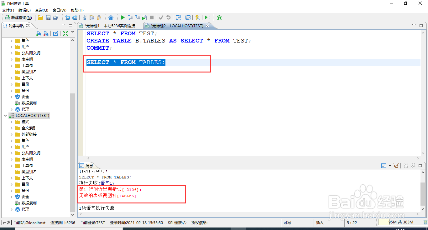The image size is (428, 230).
Task: Click the lightning magnifier explain plan icon
Action: click(197, 17)
